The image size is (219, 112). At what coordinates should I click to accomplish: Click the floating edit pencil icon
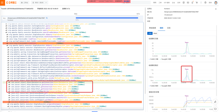click(215, 102)
